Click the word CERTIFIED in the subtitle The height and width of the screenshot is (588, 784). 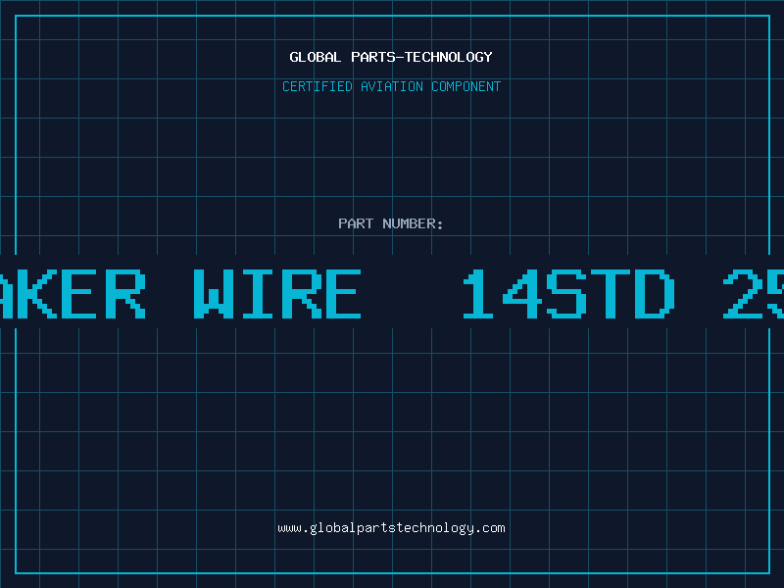tap(318, 86)
